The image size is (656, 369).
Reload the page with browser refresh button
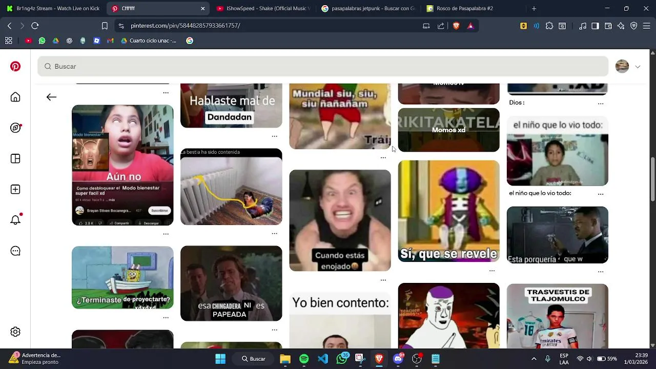35,26
